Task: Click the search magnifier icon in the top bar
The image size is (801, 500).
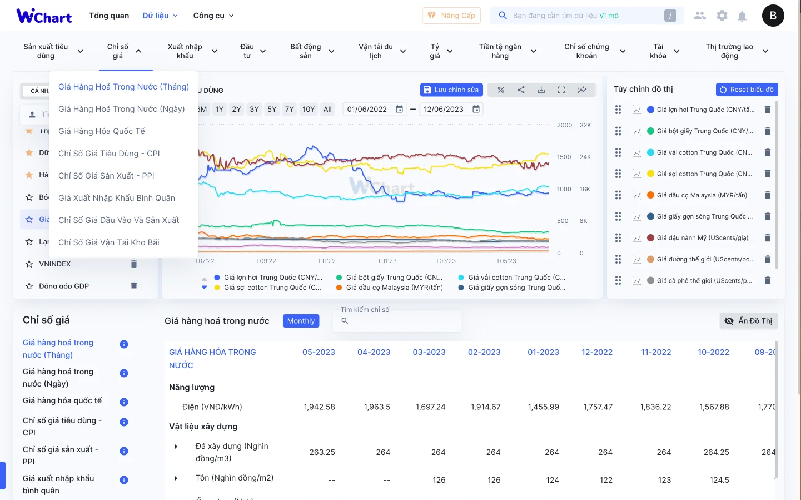Action: pos(503,16)
